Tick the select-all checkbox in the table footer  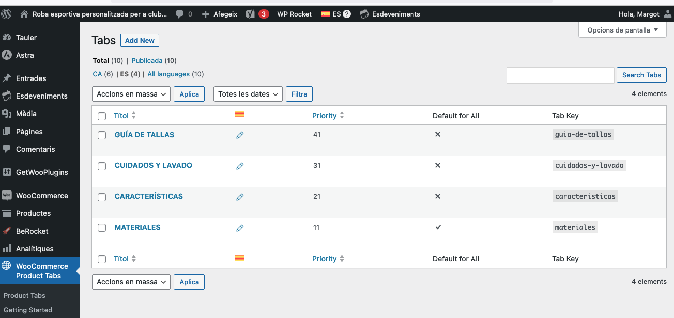[102, 259]
